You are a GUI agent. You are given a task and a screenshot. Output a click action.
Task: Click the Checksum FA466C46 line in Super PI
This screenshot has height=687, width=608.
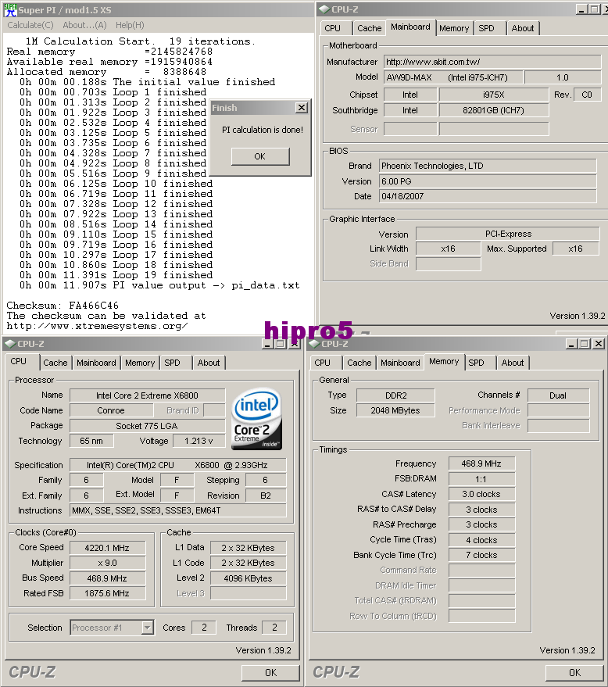pos(63,306)
